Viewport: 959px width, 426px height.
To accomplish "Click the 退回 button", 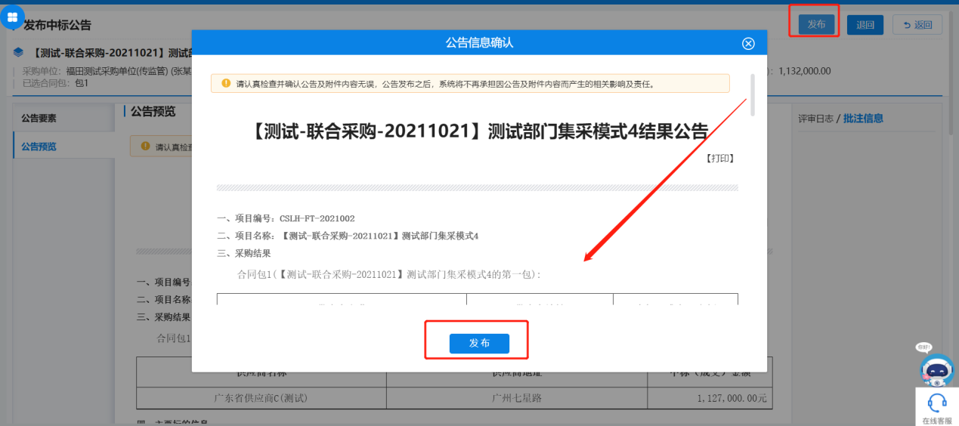I will (x=865, y=25).
